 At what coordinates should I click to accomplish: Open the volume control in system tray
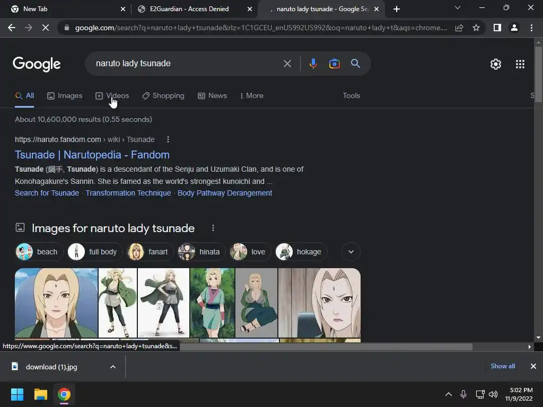[493, 394]
